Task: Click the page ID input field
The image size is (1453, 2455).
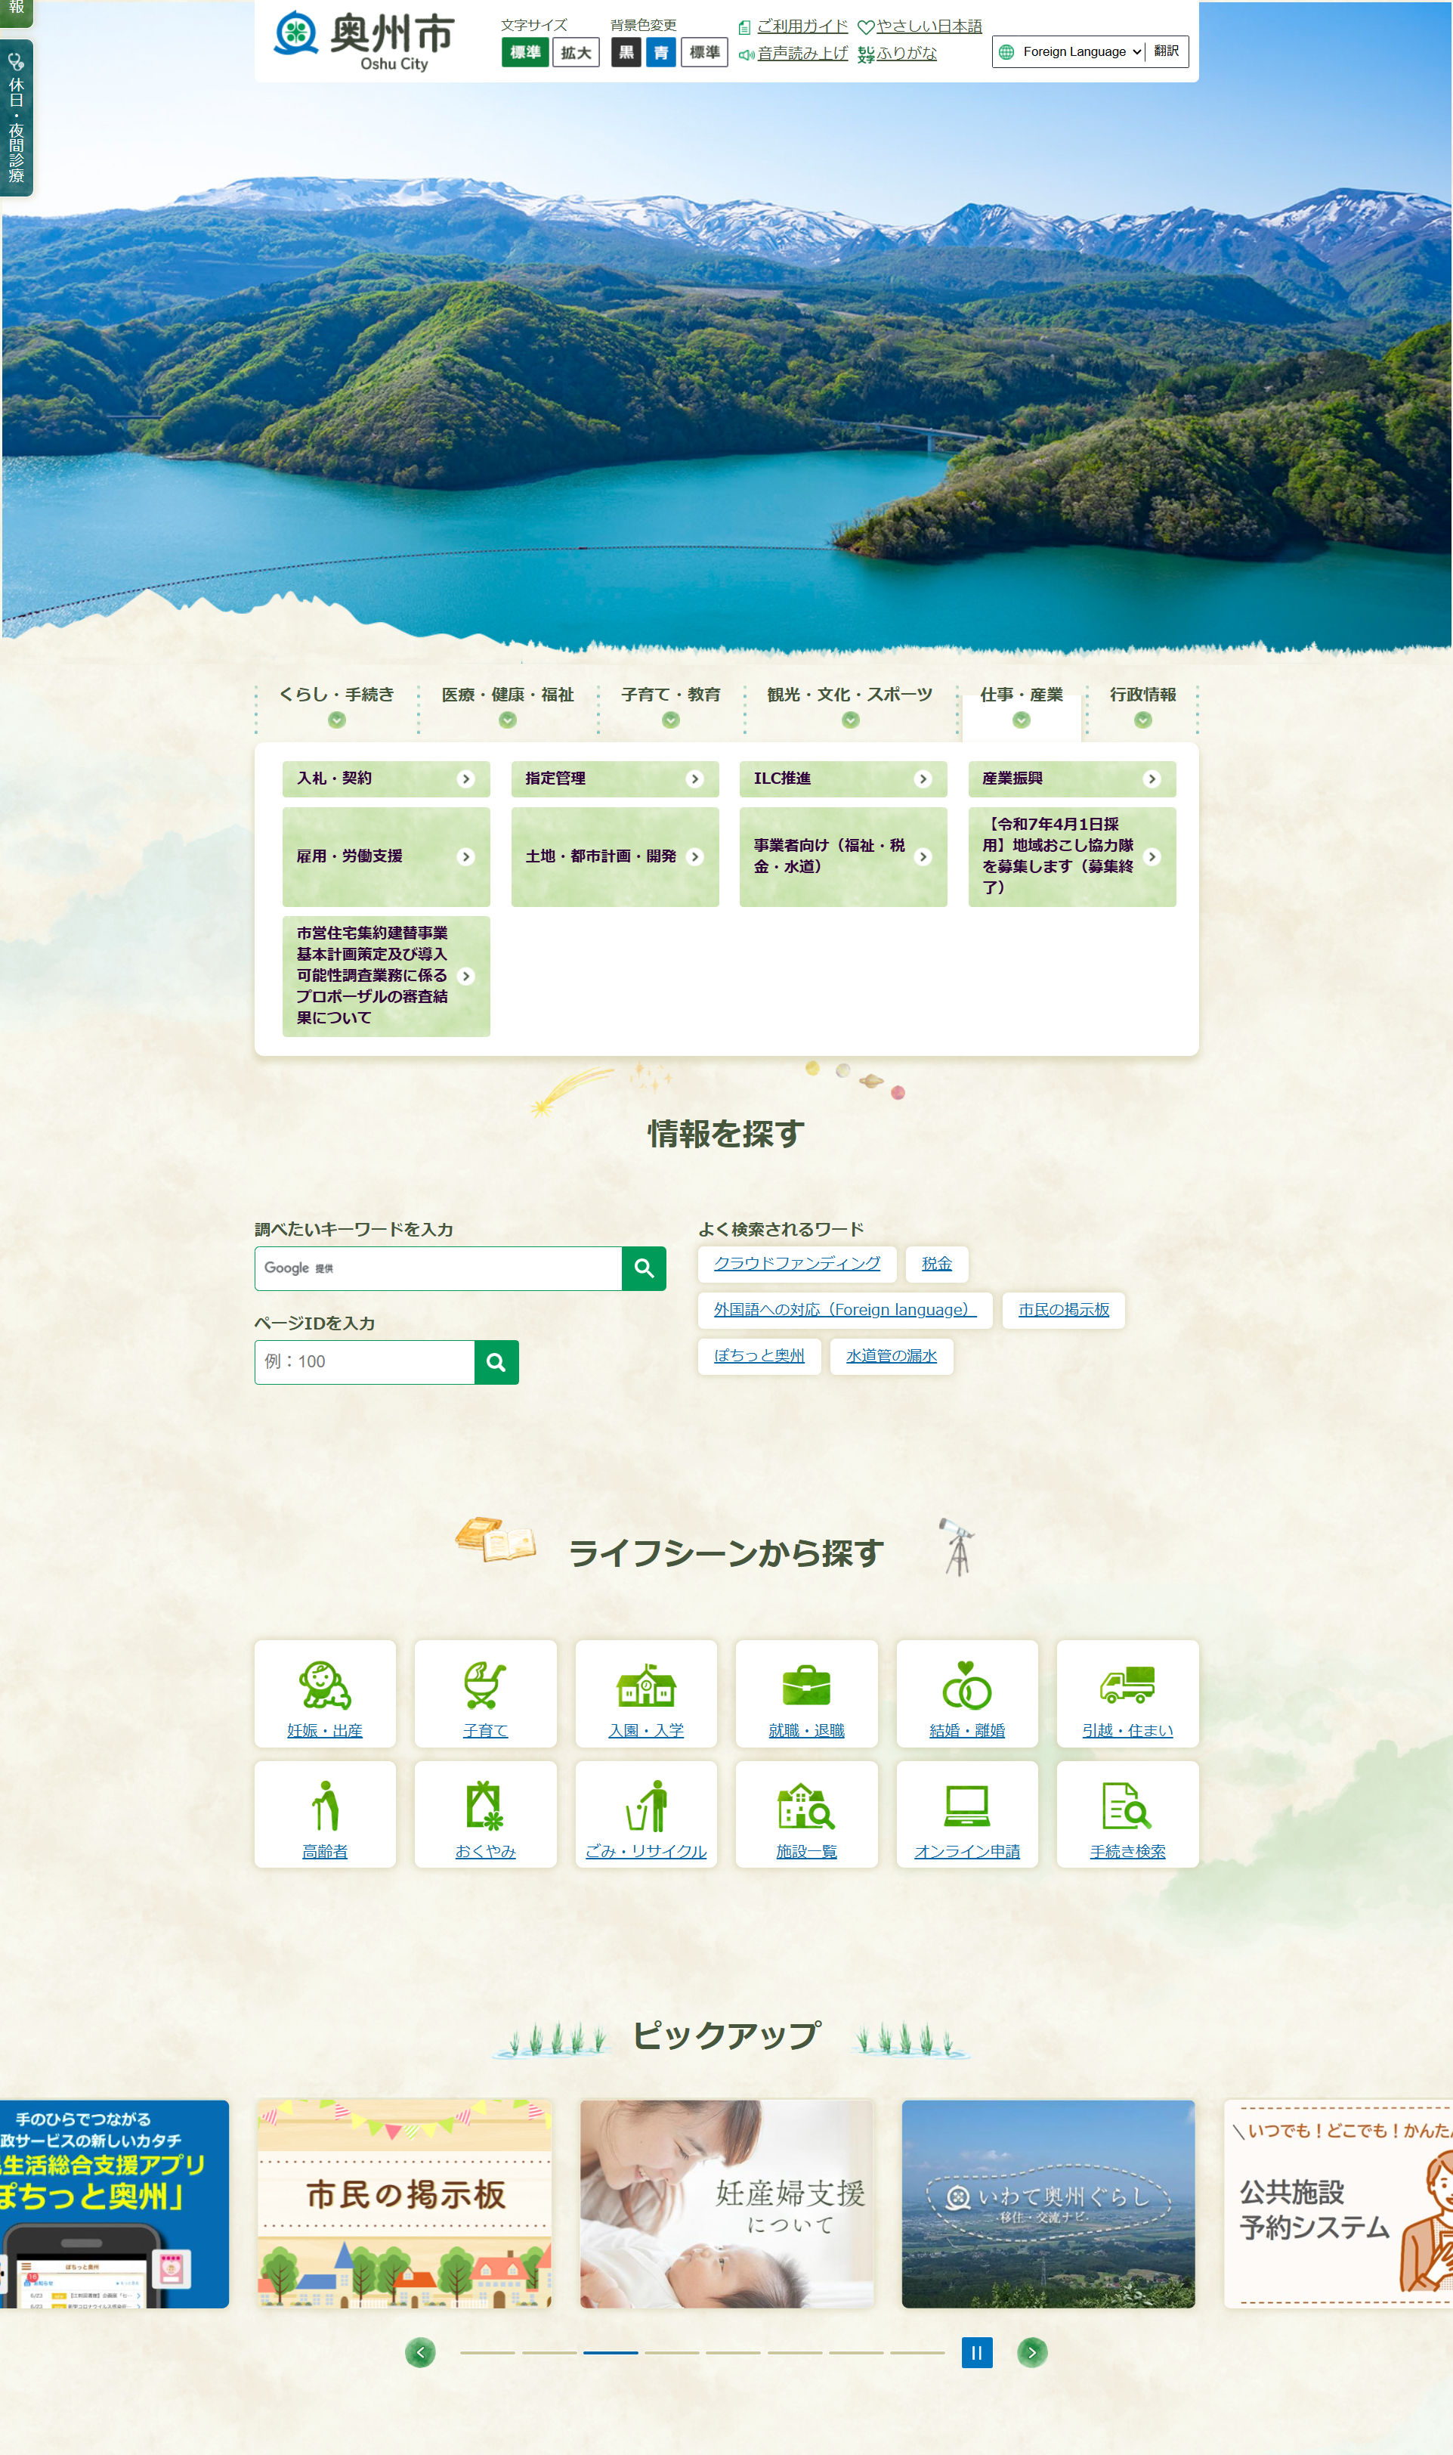Action: coord(364,1362)
